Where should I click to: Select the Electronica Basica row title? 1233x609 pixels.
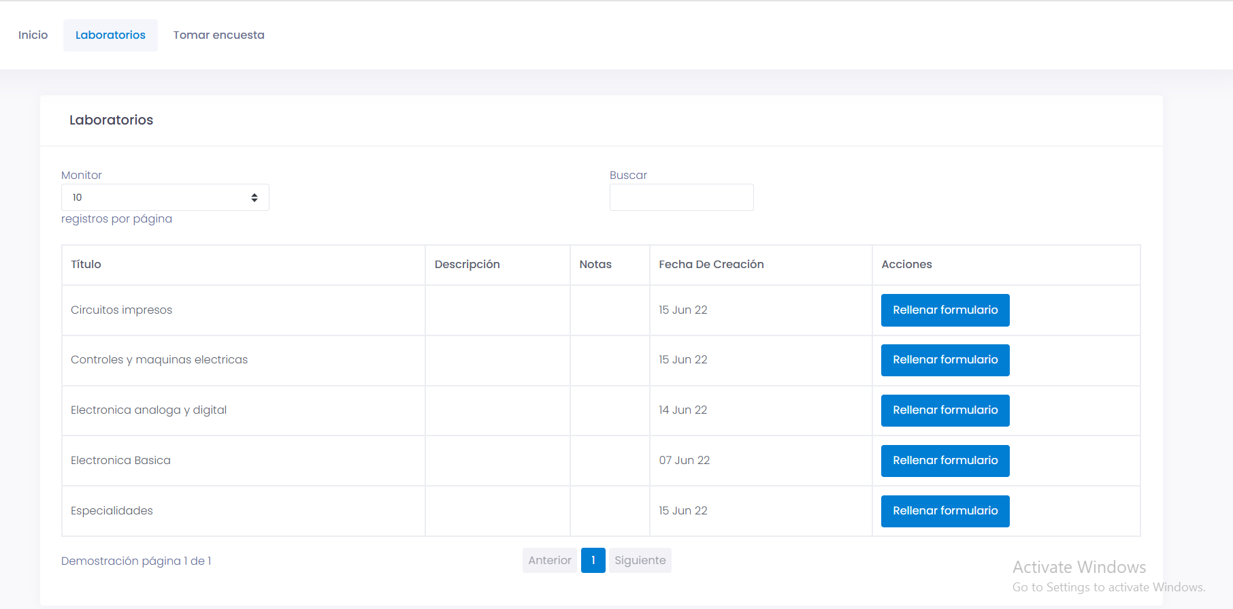click(120, 461)
